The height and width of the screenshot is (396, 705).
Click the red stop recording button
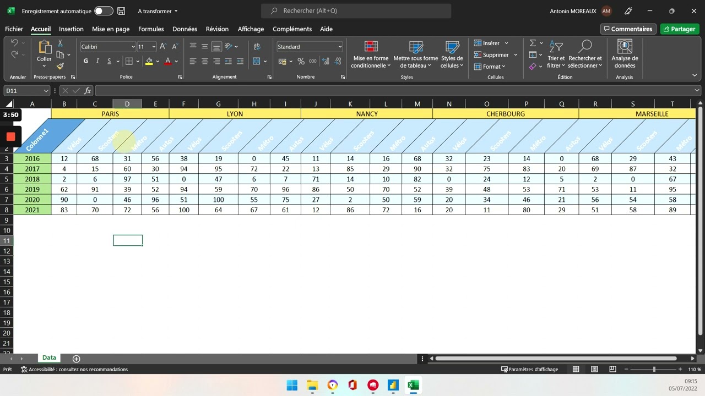[10, 136]
